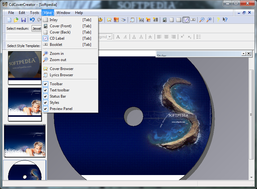The width and height of the screenshot is (257, 189).
Task: Click the Open folder toolbar icon
Action: click(x=16, y=20)
